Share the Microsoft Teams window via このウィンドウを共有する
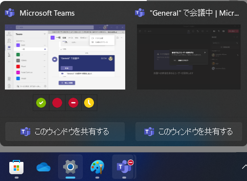Screen dimensions: 247x181 coord(65,132)
